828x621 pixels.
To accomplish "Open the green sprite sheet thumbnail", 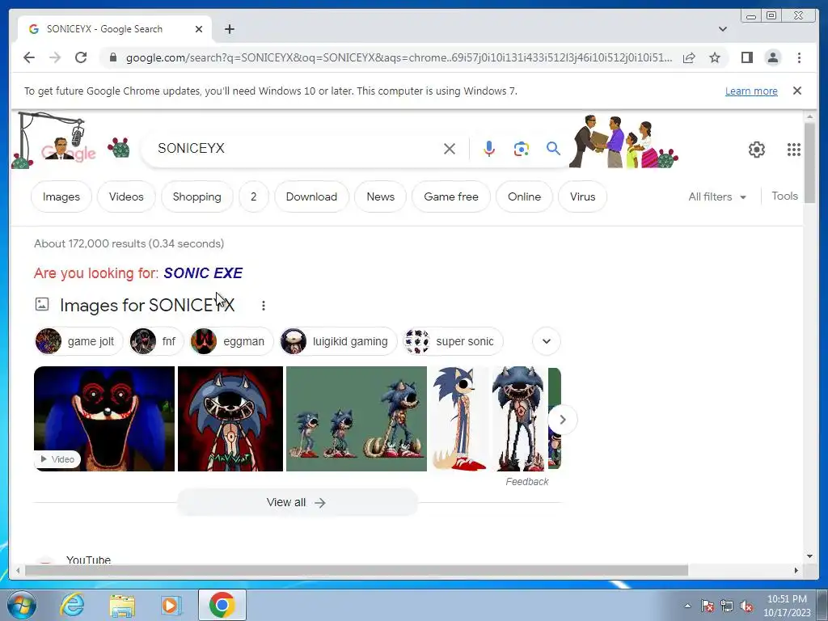I will pyautogui.click(x=357, y=419).
